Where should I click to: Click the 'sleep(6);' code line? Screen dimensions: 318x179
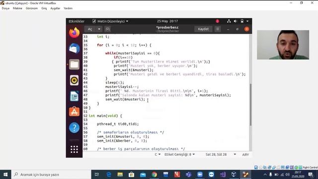[115, 83]
